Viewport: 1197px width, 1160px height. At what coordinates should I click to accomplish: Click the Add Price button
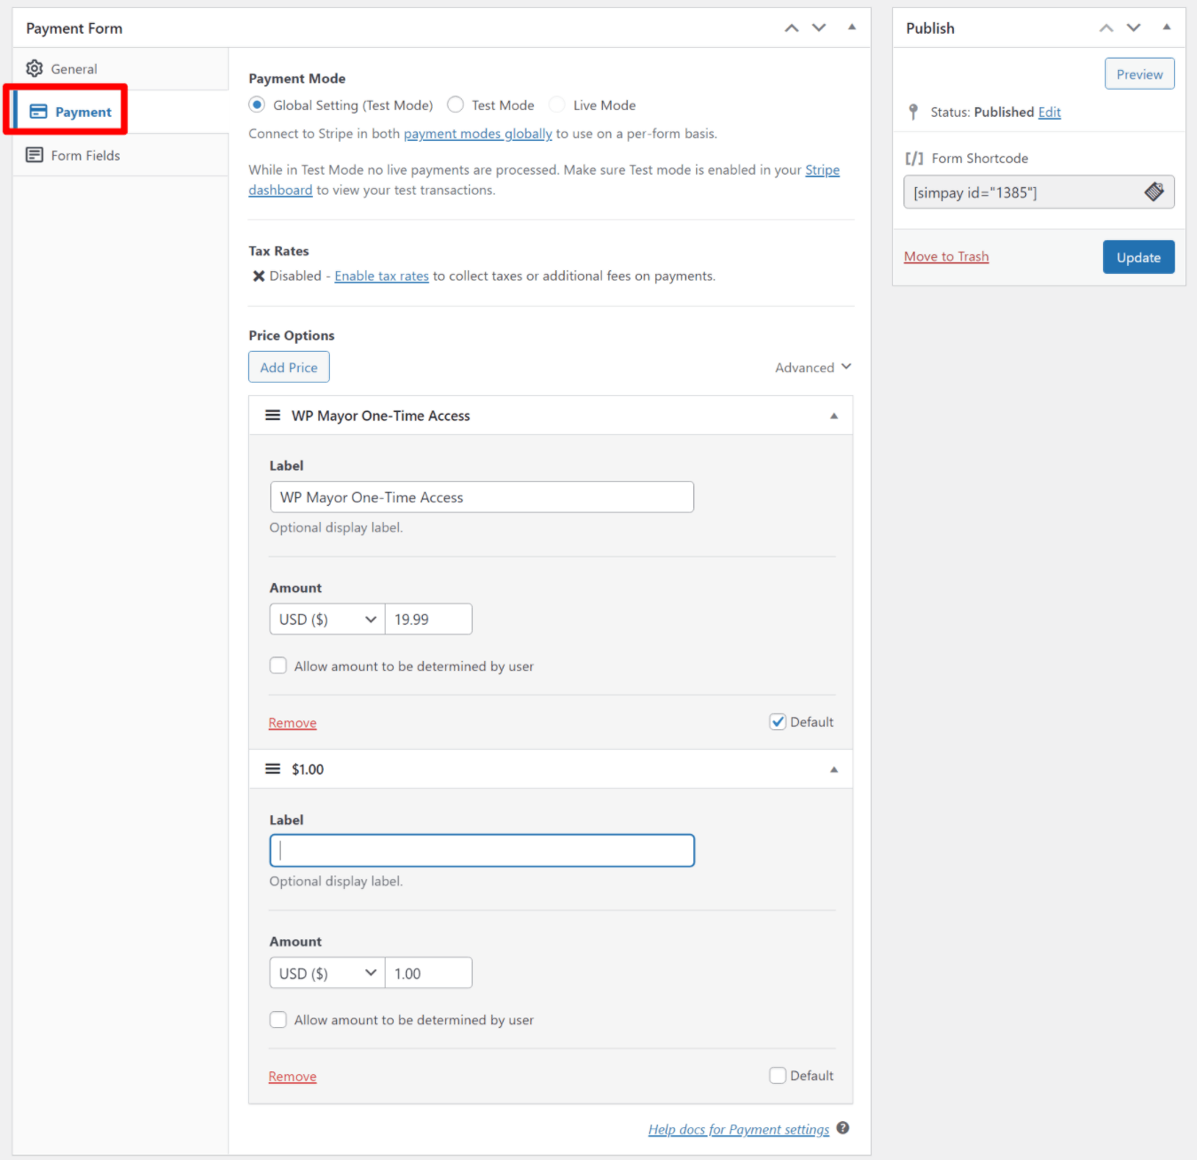click(x=289, y=367)
